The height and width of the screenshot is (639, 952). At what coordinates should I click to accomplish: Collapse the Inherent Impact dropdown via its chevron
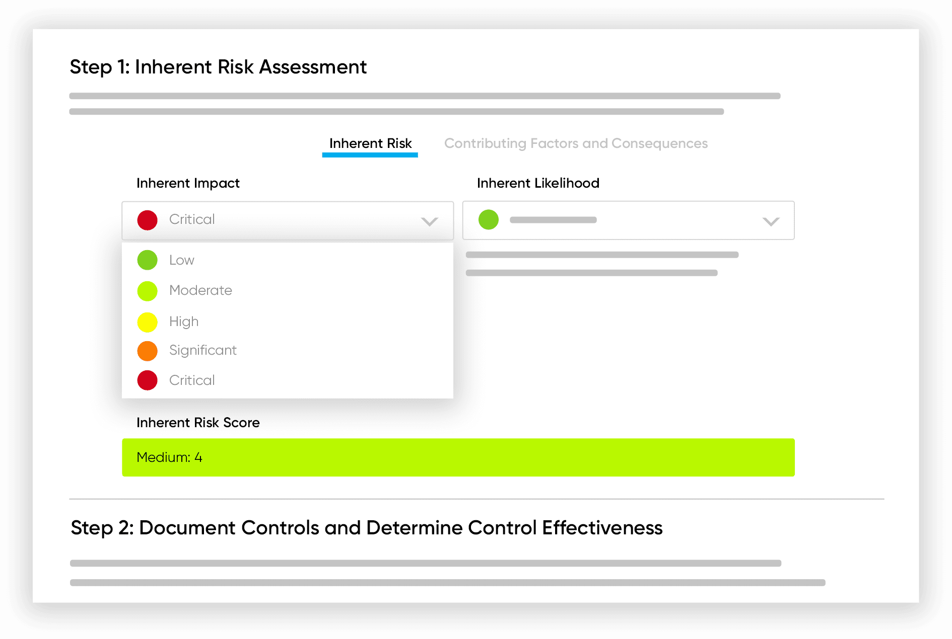pos(429,221)
